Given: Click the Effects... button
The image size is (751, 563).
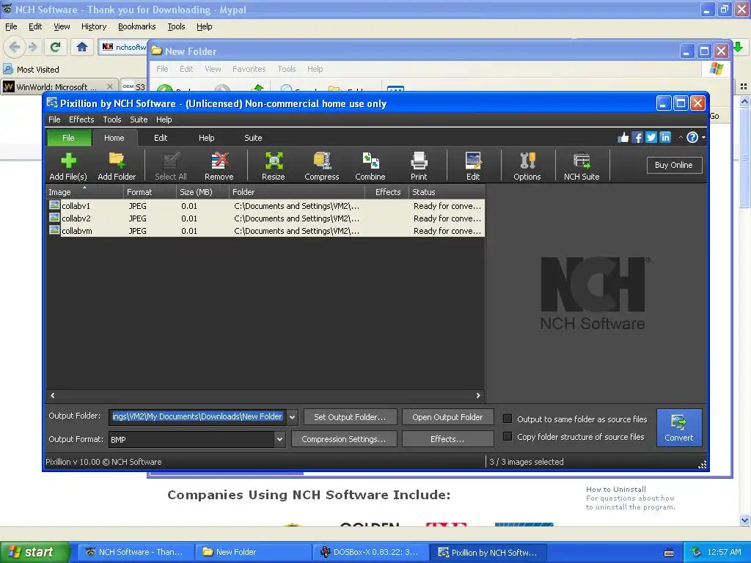Looking at the screenshot, I should (447, 439).
